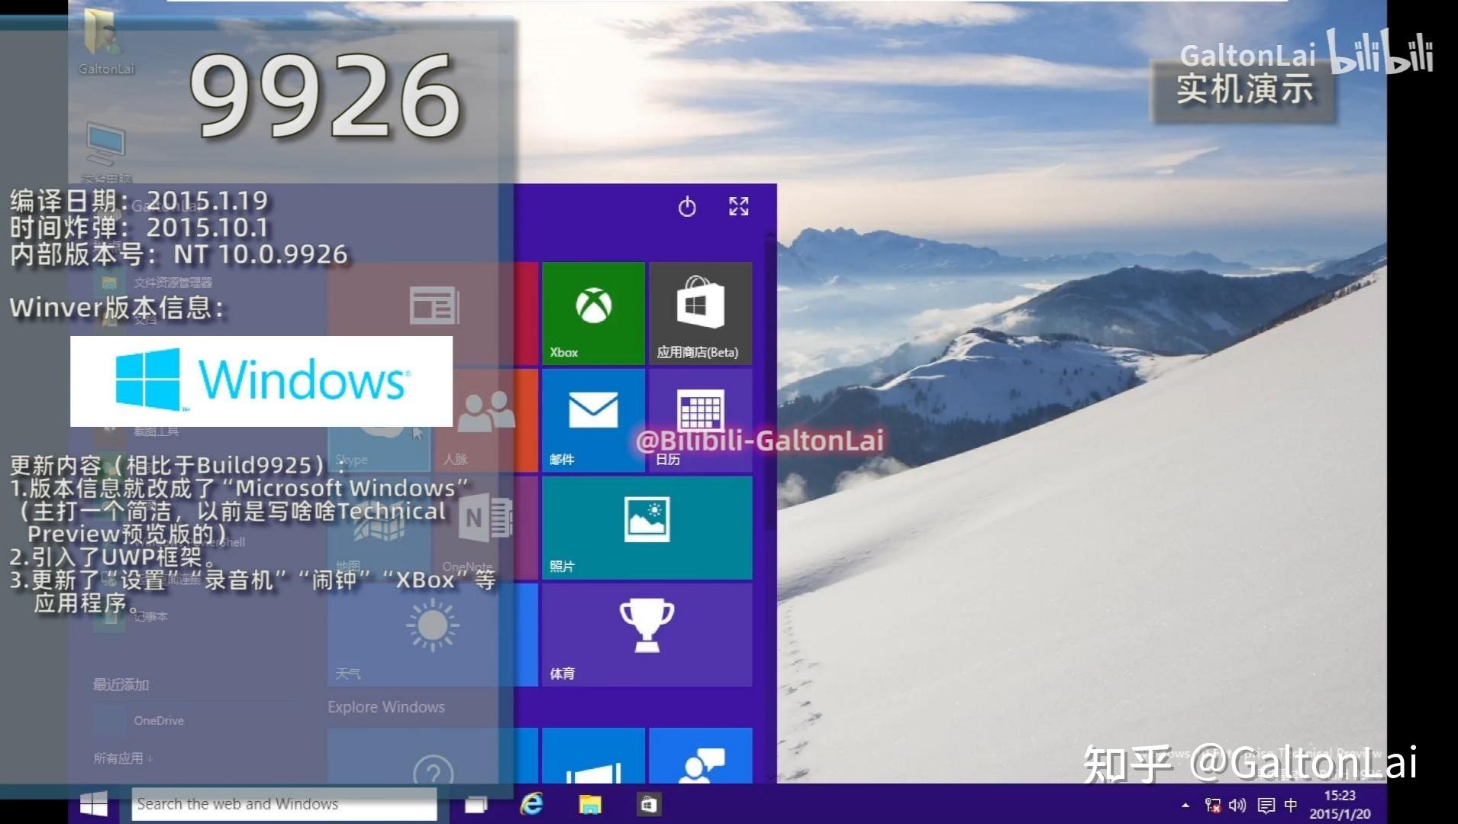Screen dimensions: 1458x824
Task: Open the 天气 weather tile
Action: (x=433, y=635)
